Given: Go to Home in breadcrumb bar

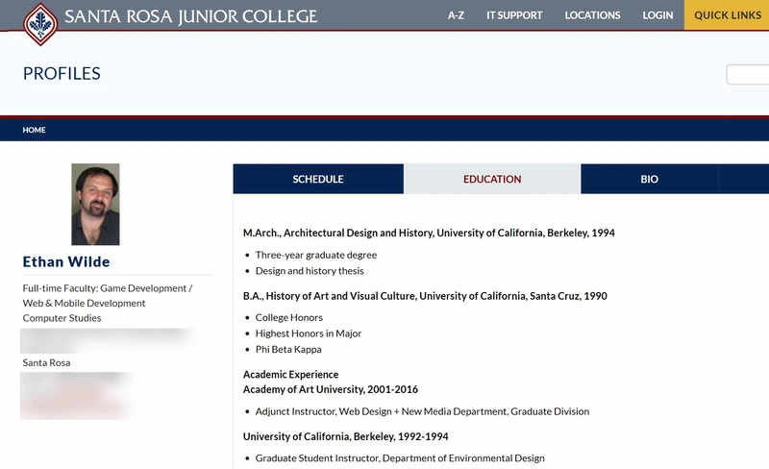Looking at the screenshot, I should (34, 130).
